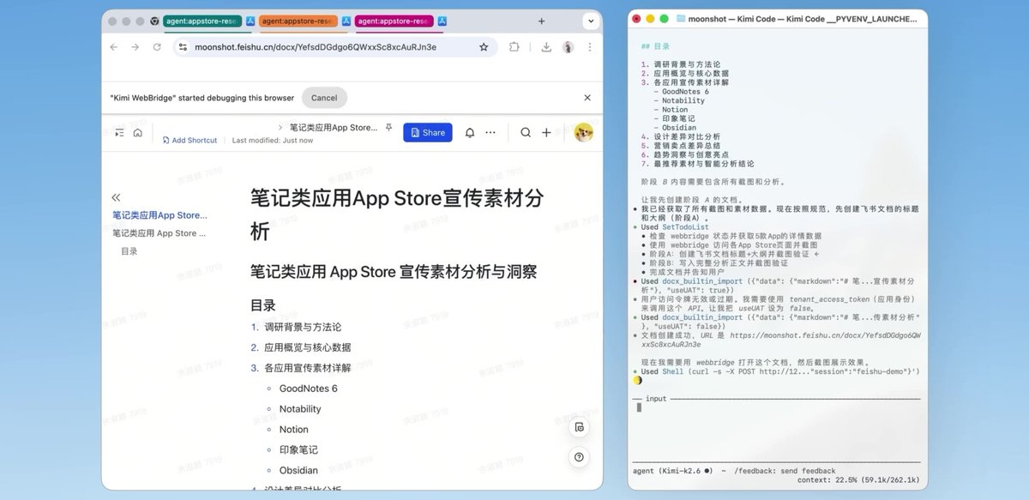Toggle the Feishu sidebar navigation icon
1029x500 pixels.
pyautogui.click(x=119, y=132)
